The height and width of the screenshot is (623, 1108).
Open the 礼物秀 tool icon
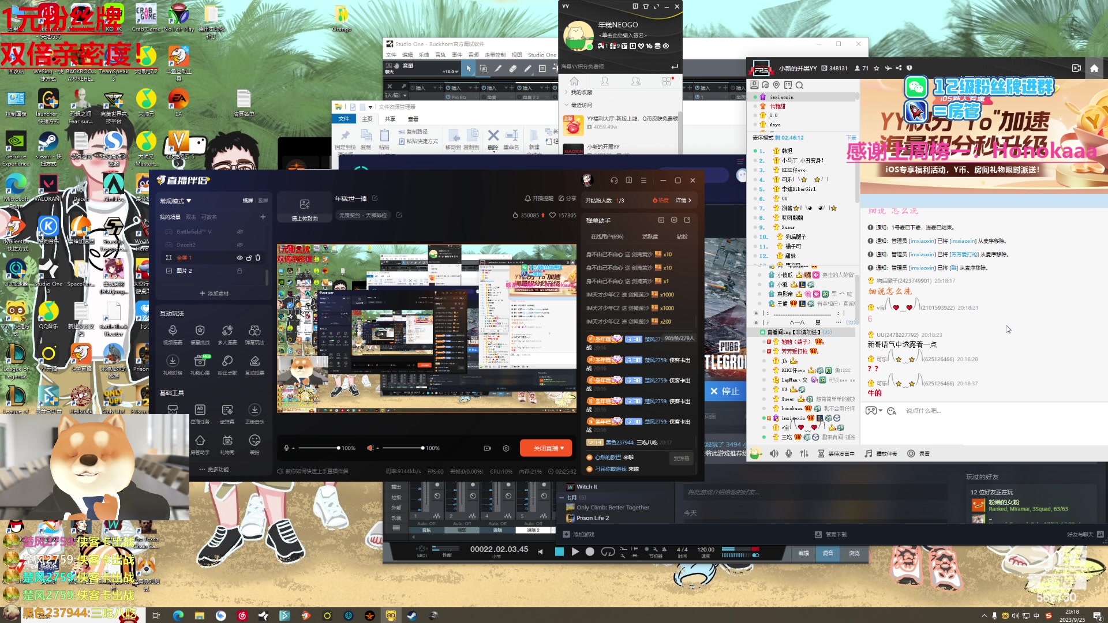(227, 444)
